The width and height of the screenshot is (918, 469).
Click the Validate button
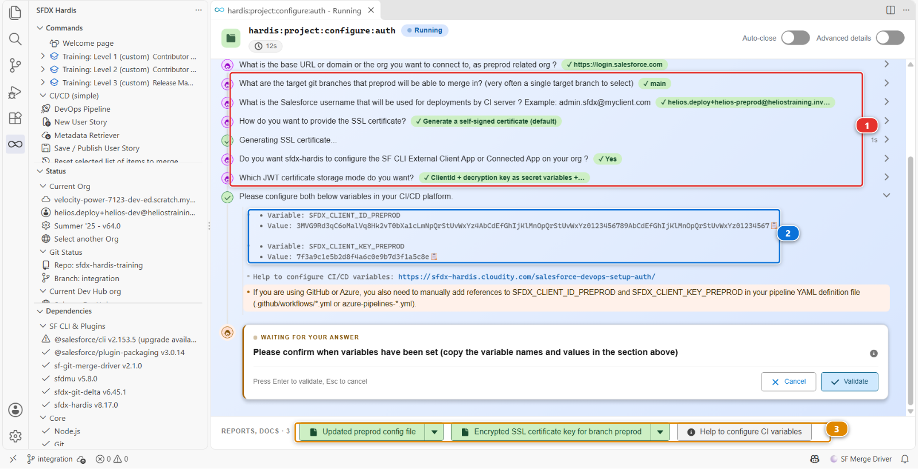click(849, 381)
